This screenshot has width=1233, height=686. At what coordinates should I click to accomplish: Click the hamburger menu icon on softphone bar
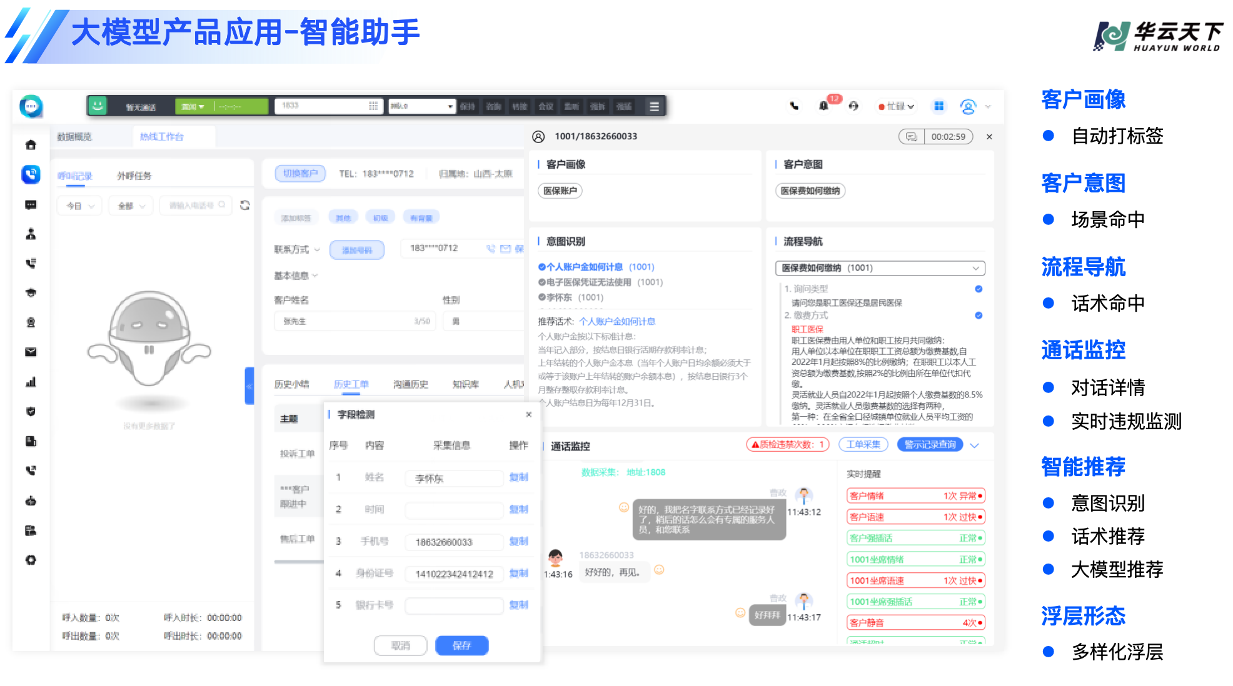654,107
